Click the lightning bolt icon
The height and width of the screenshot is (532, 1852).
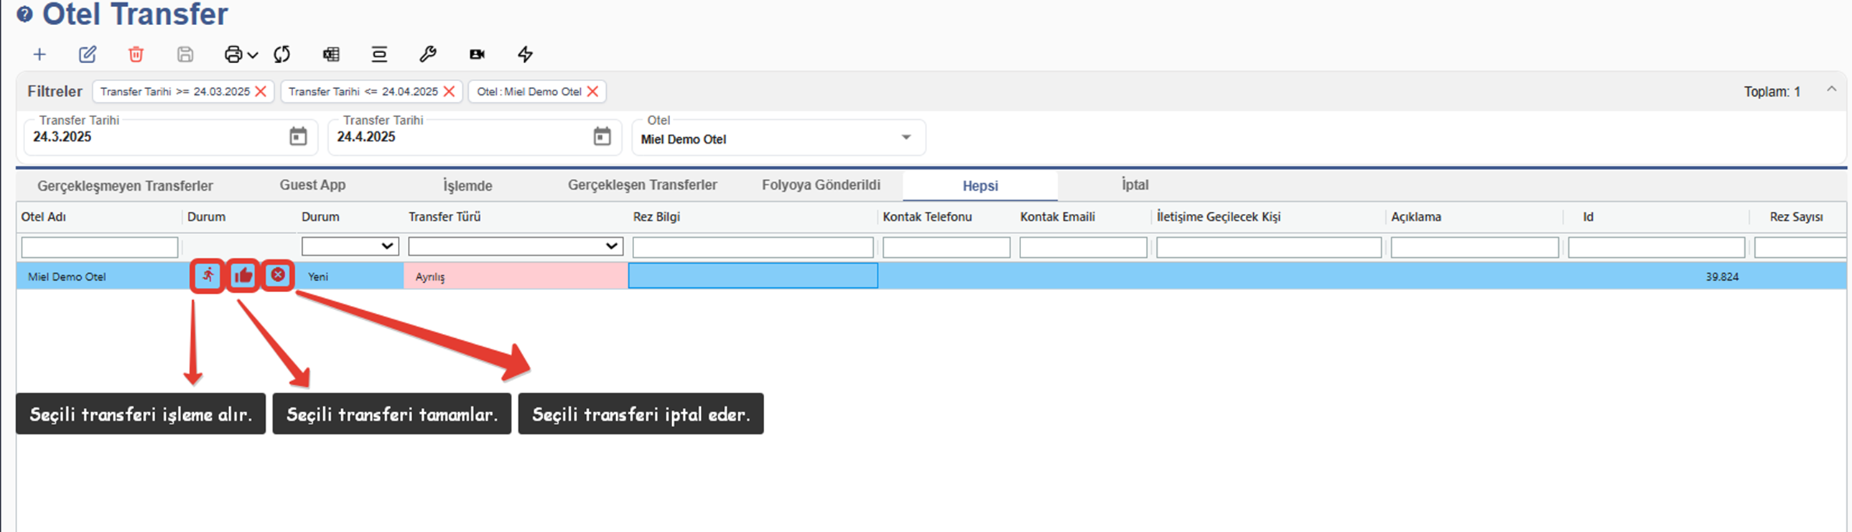526,55
